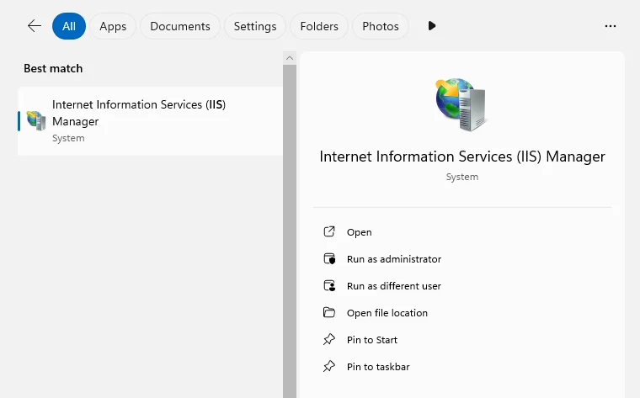Pin IIS Manager to taskbar
The height and width of the screenshot is (398, 640).
[378, 367]
